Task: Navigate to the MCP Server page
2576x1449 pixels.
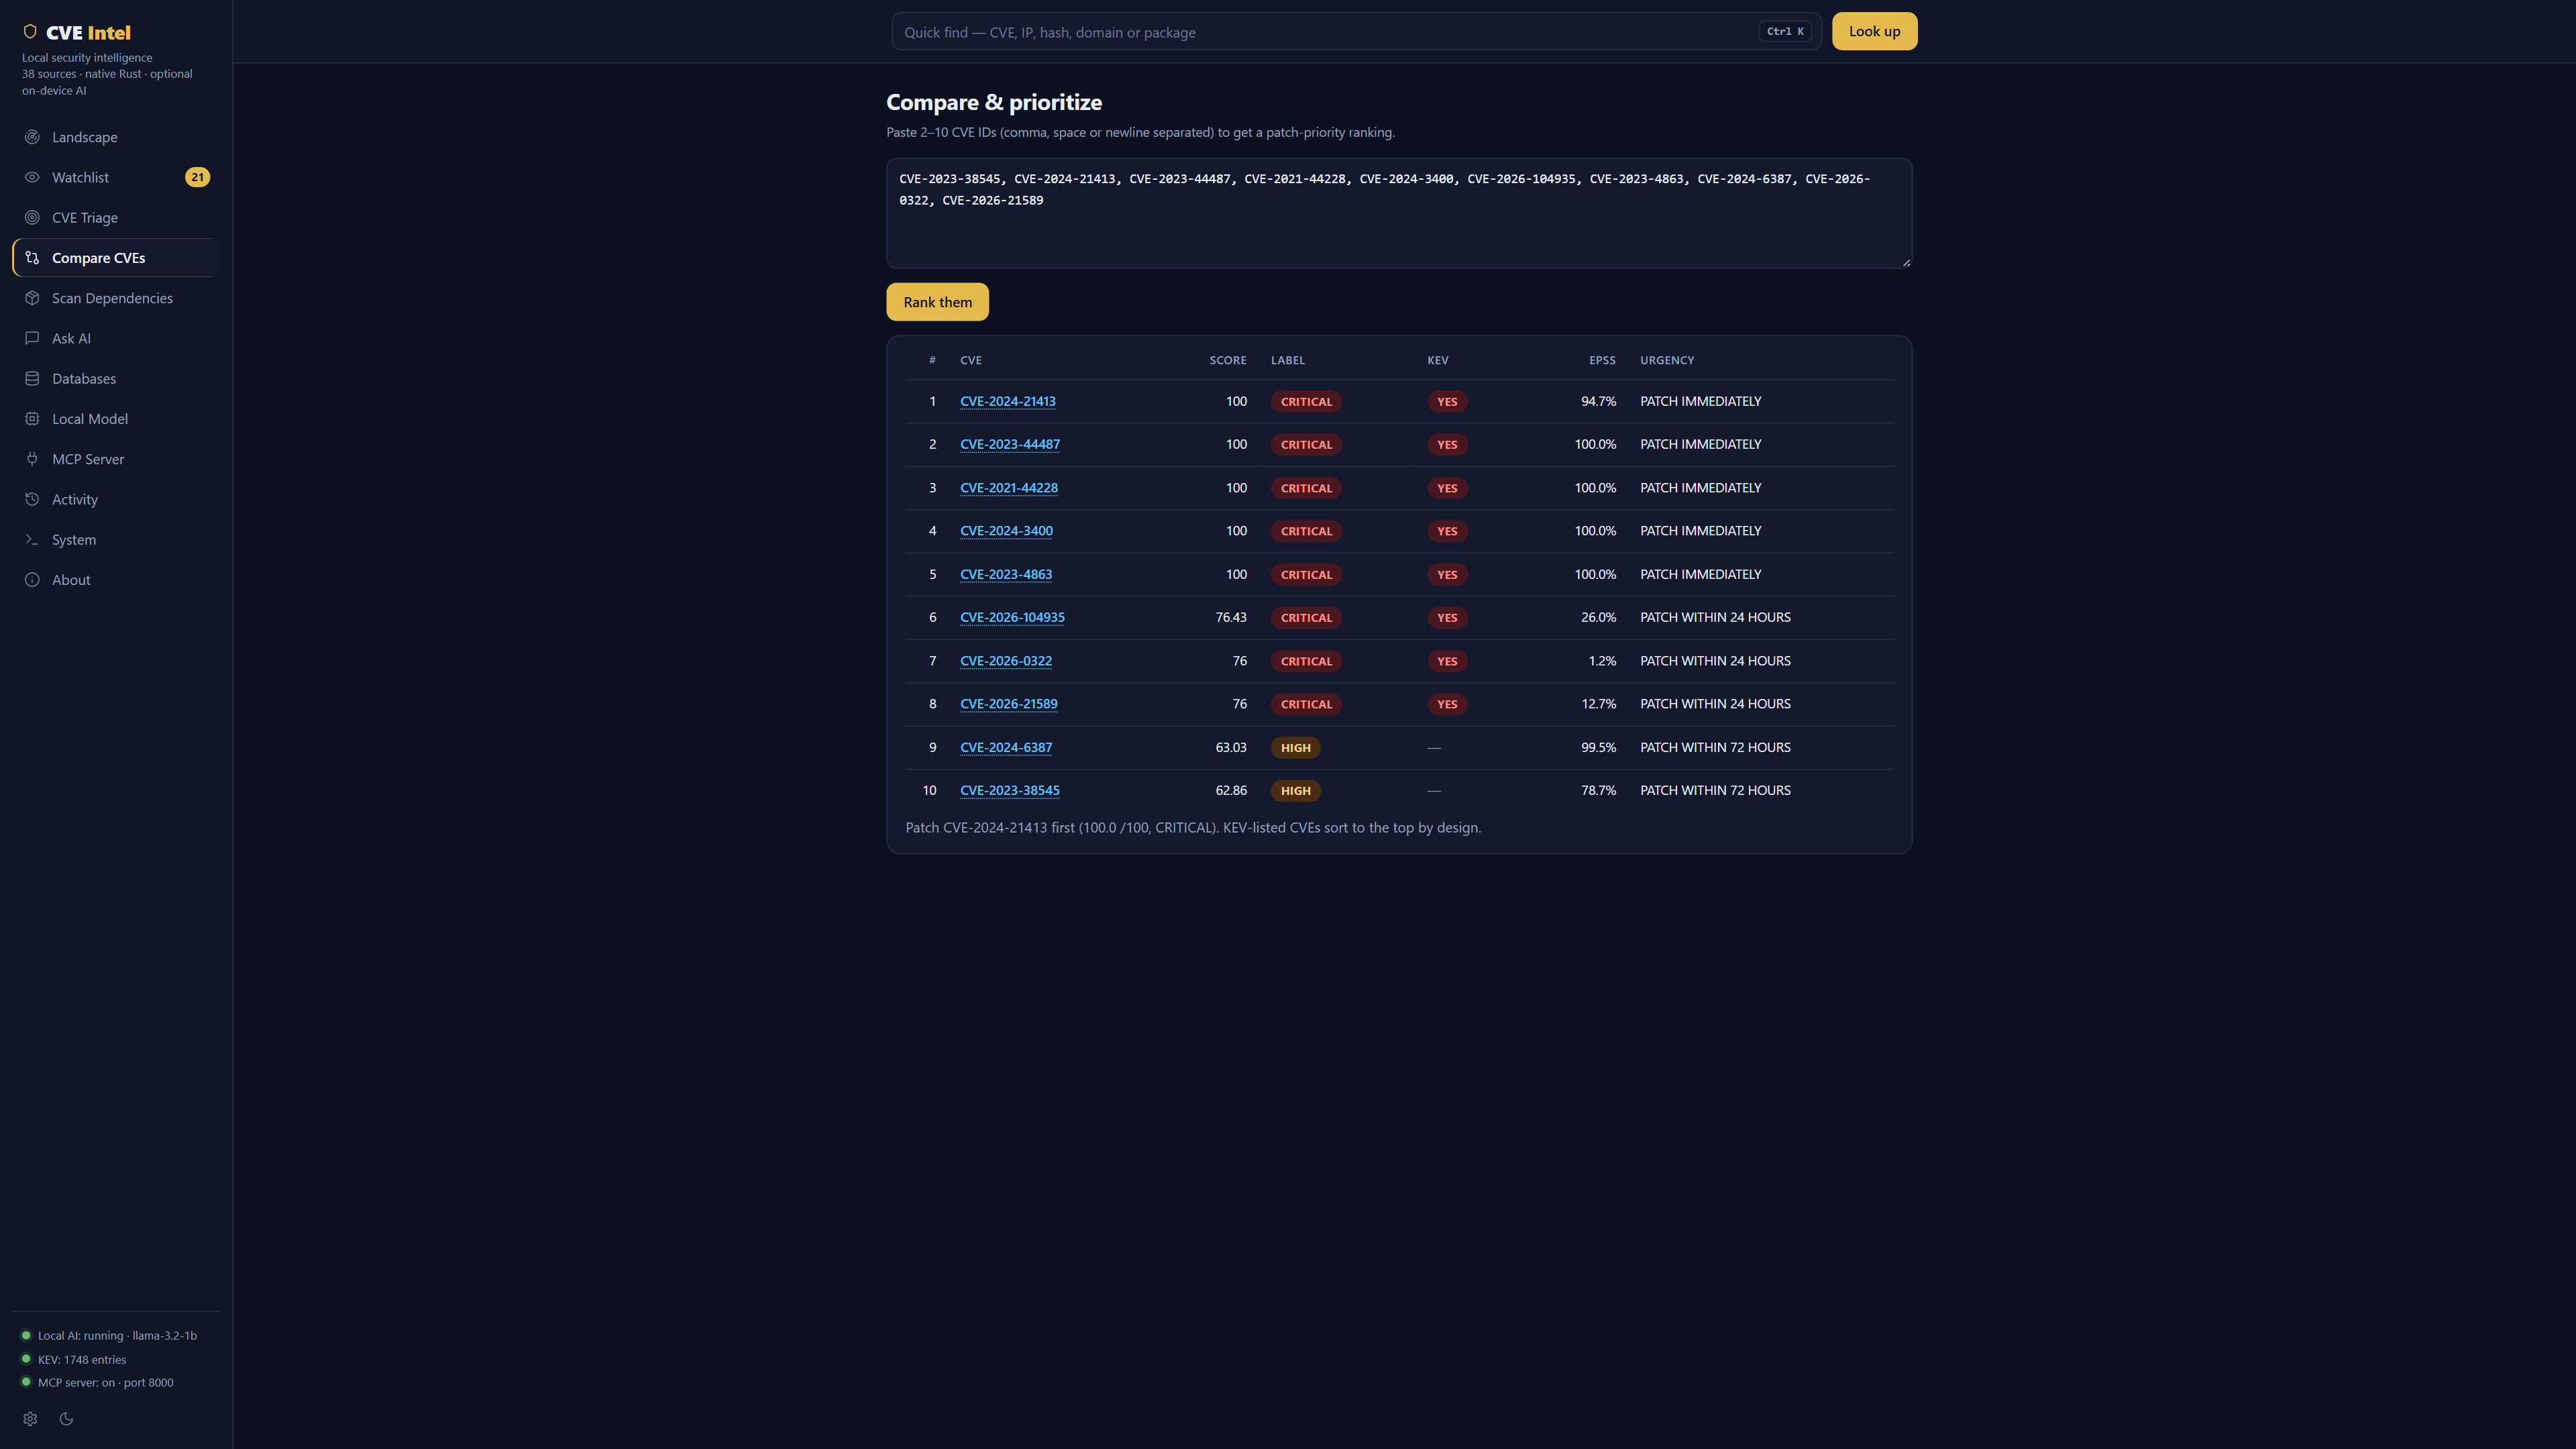Action: click(116, 459)
